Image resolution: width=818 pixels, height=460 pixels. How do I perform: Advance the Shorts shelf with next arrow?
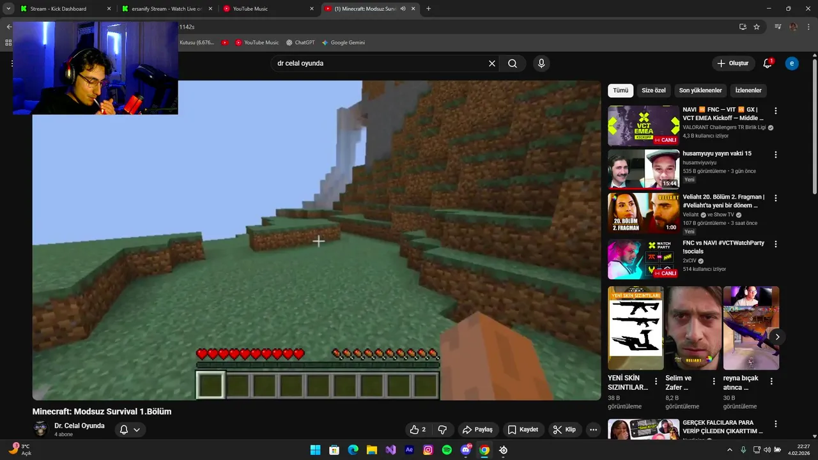[x=777, y=337]
